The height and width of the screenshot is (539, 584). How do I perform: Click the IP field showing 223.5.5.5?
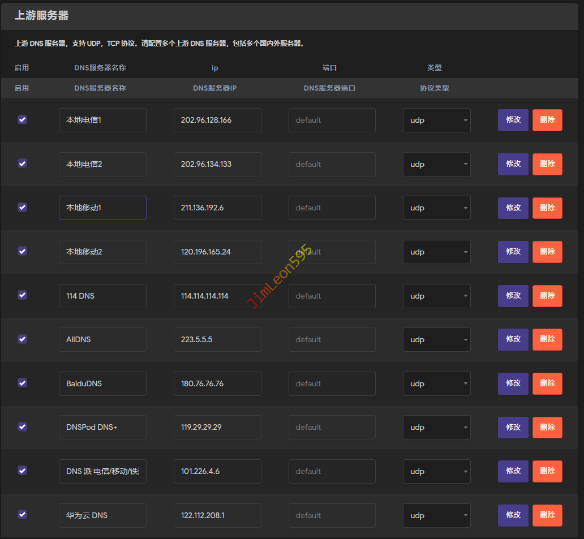pyautogui.click(x=217, y=340)
